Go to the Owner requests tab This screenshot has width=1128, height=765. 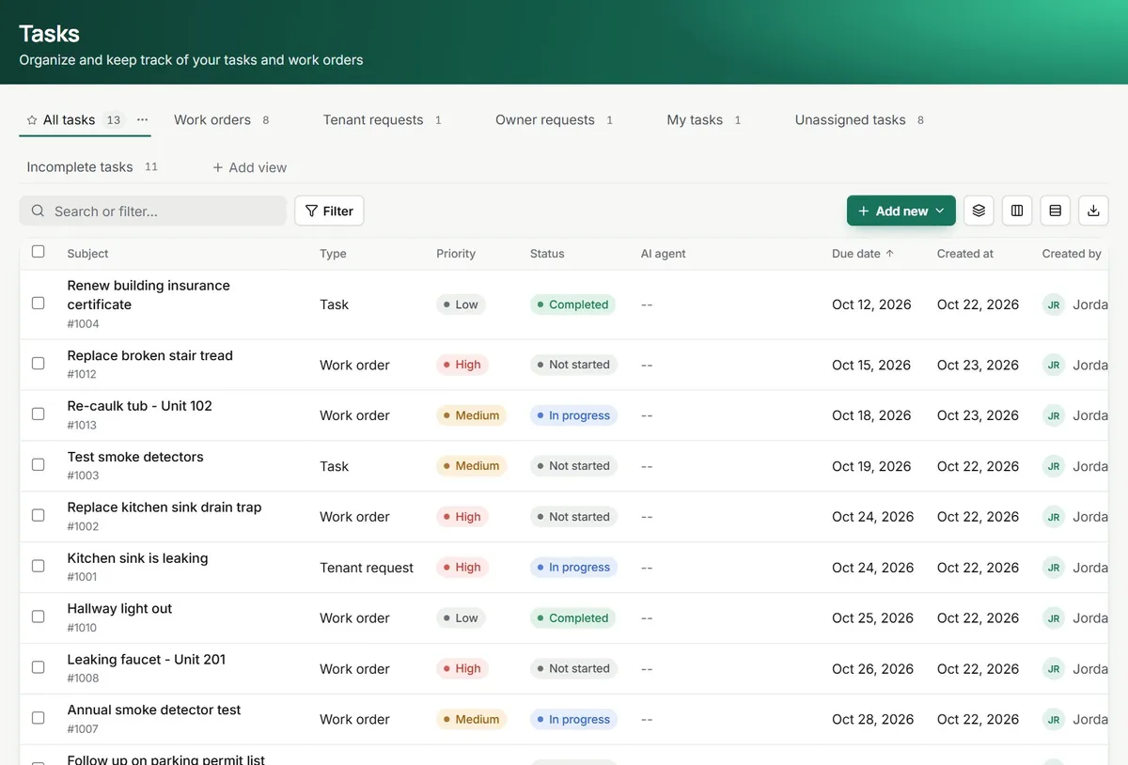(x=555, y=120)
